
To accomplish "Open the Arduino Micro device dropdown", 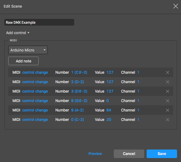I will (x=28, y=50).
